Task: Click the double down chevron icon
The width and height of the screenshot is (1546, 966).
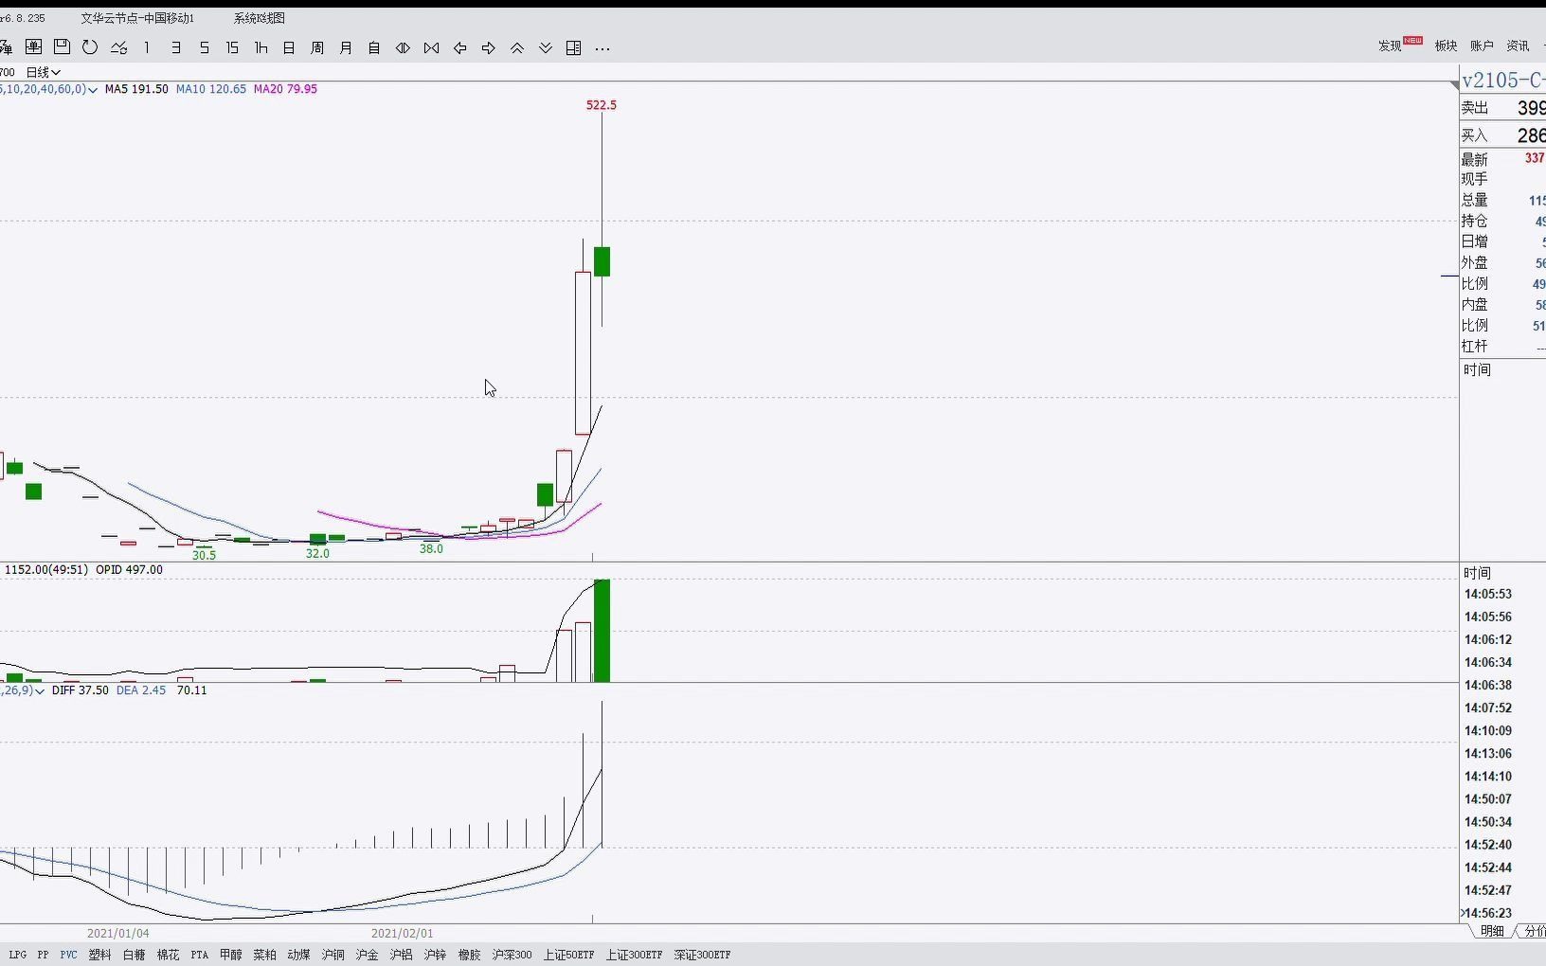Action: (x=546, y=47)
